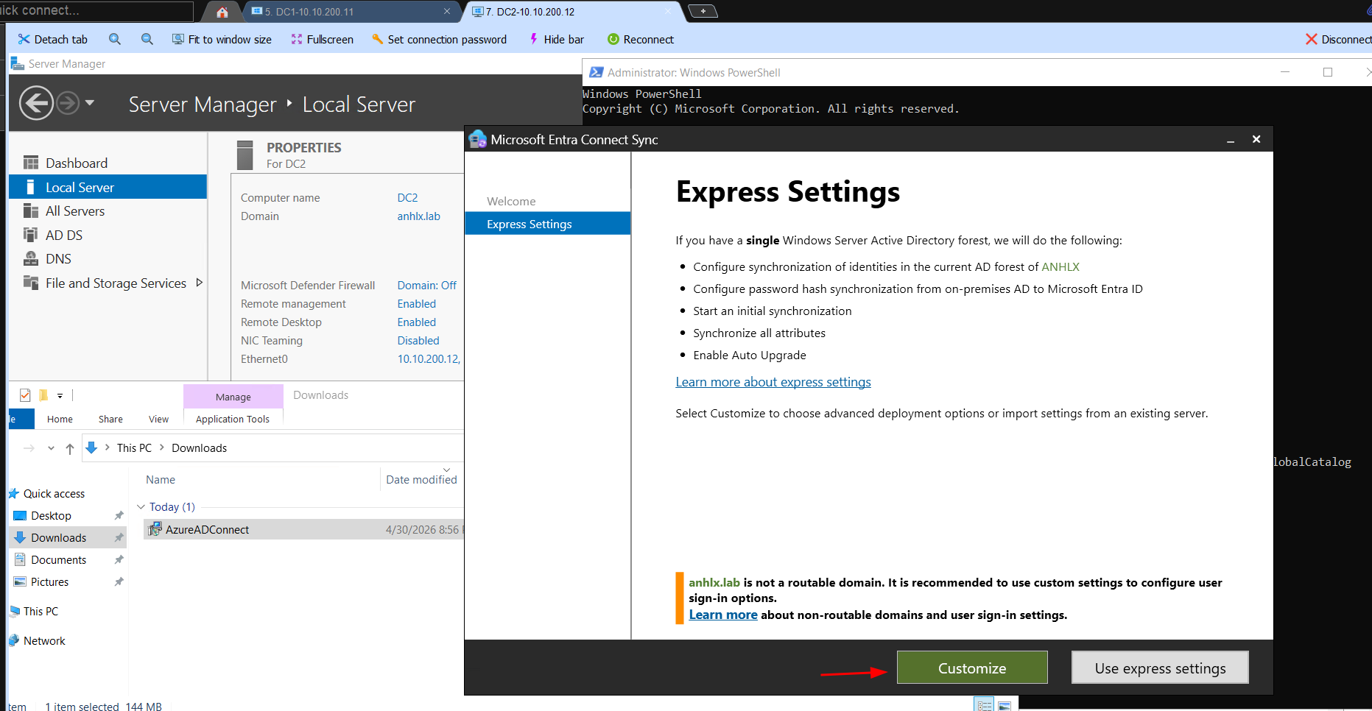Open the Domain: Off firewall setting

[427, 286]
